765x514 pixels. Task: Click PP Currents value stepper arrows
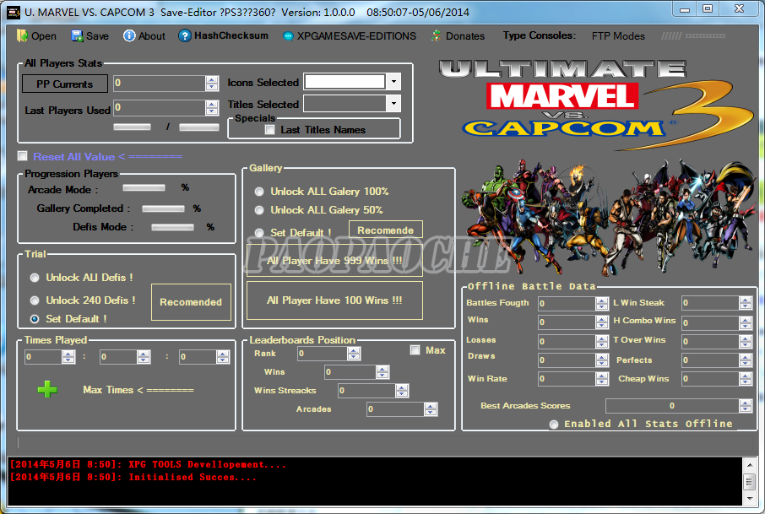[x=212, y=84]
